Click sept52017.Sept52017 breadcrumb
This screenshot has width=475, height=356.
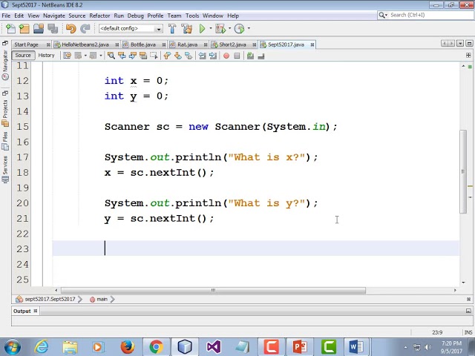(x=46, y=300)
